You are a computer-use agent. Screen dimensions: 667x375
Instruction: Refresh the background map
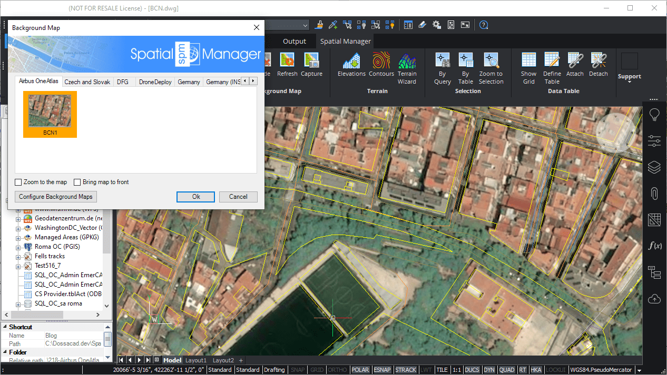pyautogui.click(x=287, y=65)
